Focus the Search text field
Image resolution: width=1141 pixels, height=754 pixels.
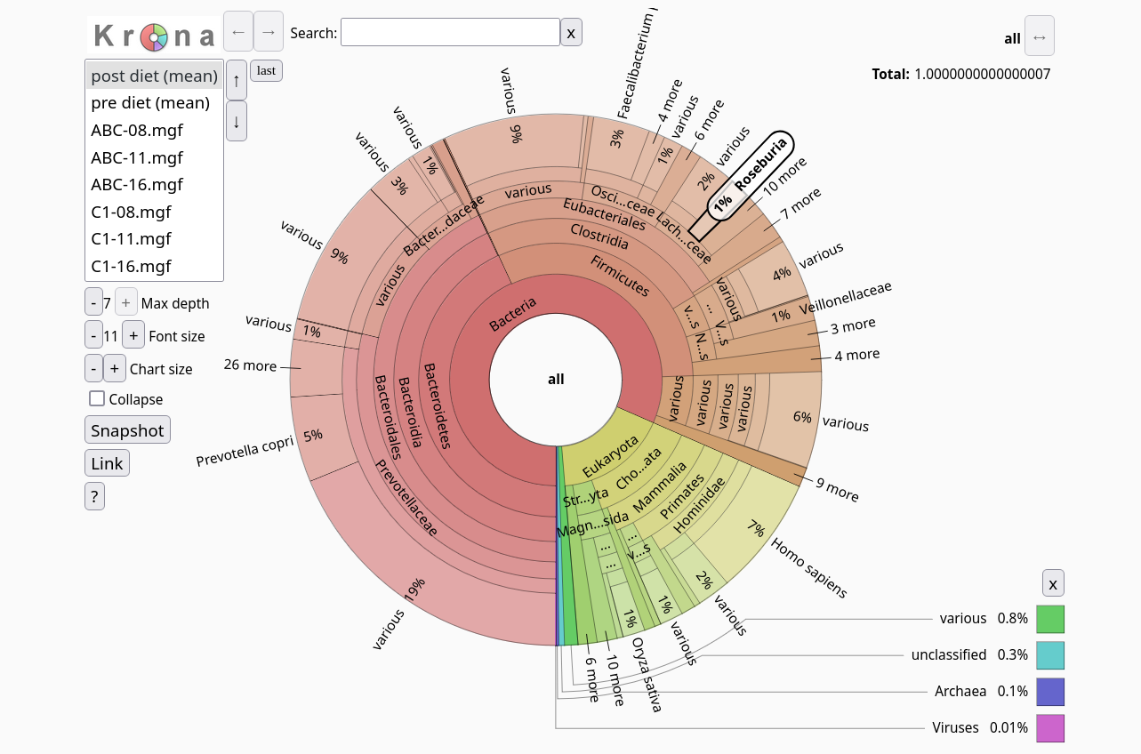[x=450, y=33]
